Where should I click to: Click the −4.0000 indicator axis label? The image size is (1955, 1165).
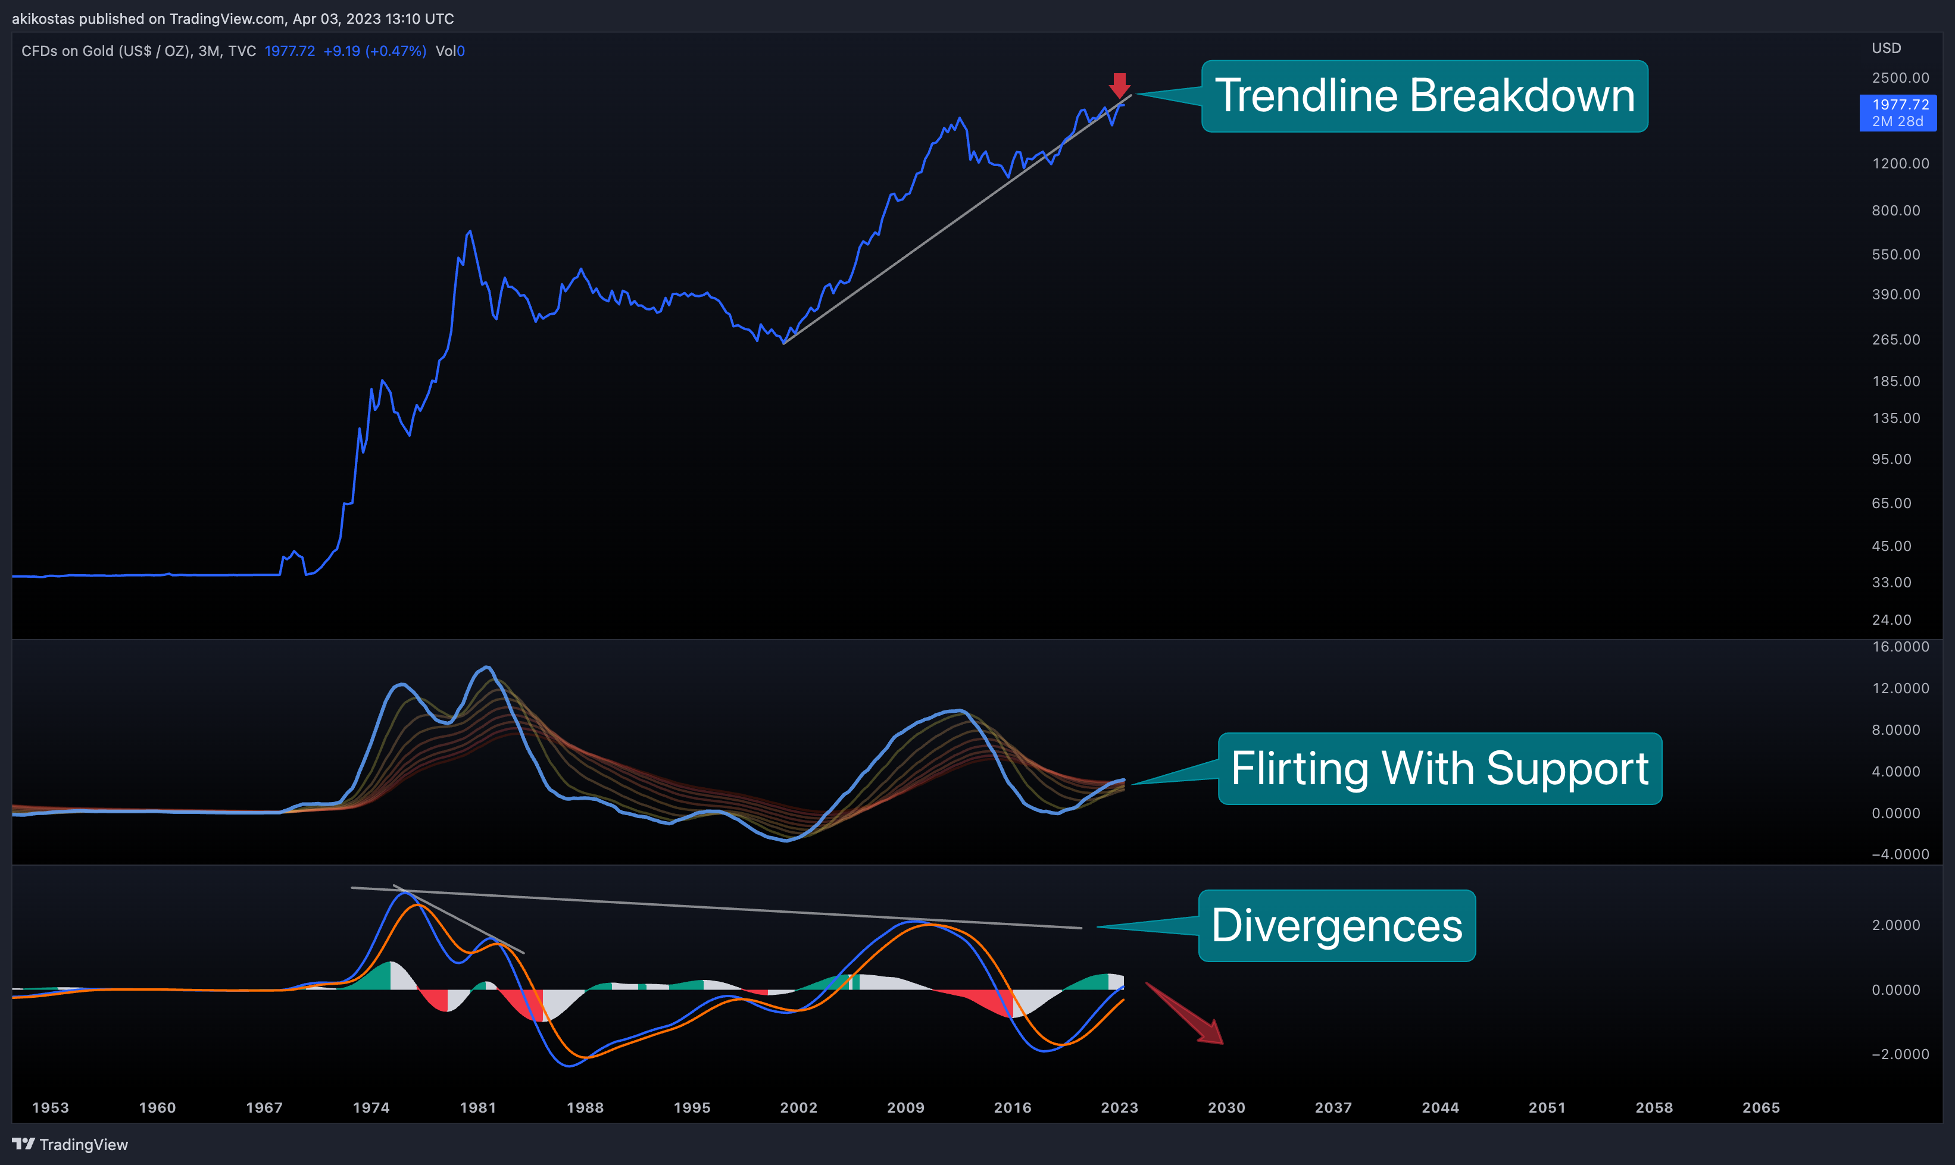[x=1900, y=854]
